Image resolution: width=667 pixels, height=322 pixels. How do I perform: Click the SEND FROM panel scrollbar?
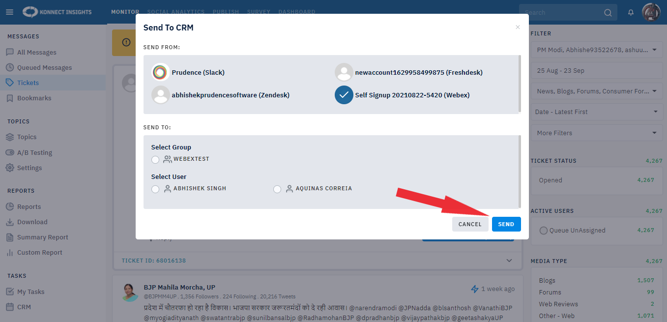pos(519,84)
